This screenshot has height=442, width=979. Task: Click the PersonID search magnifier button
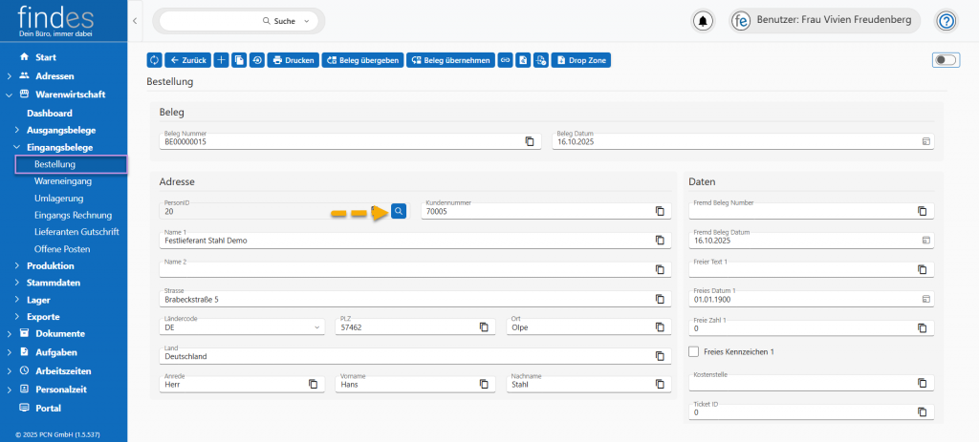(x=399, y=212)
